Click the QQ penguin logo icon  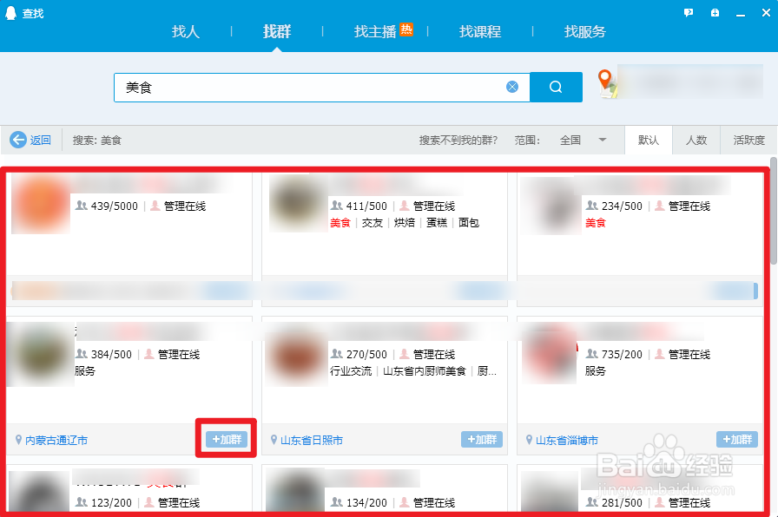(10, 13)
